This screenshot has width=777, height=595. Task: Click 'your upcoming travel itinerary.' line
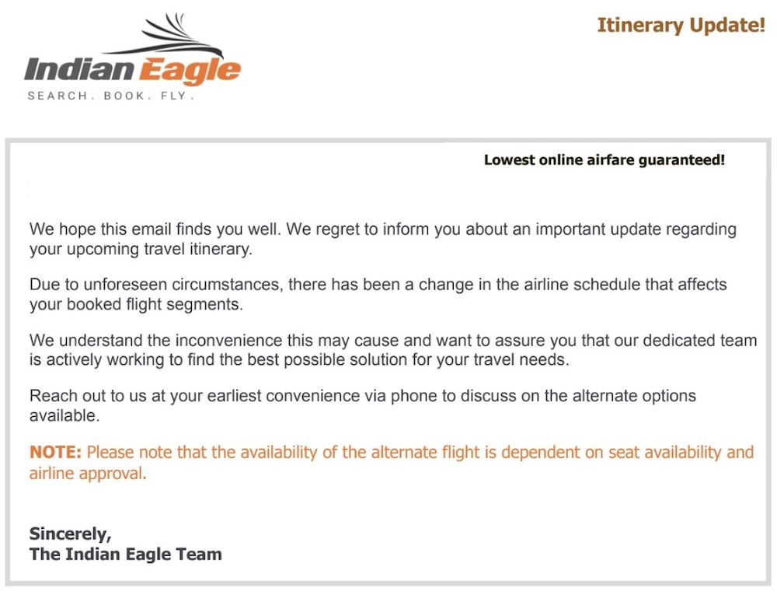point(141,249)
